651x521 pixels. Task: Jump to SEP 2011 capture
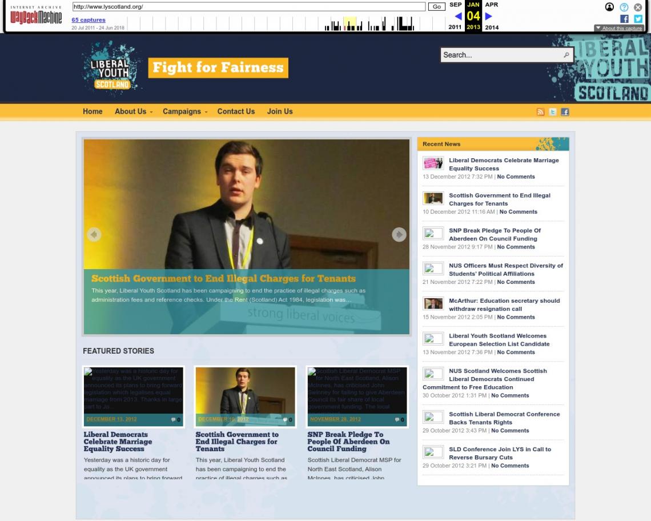[456, 16]
